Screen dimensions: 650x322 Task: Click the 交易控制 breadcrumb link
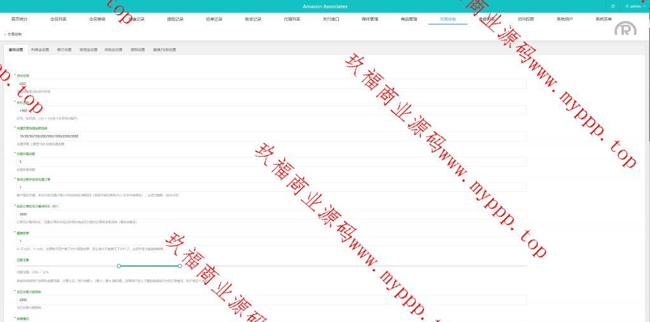tap(14, 34)
